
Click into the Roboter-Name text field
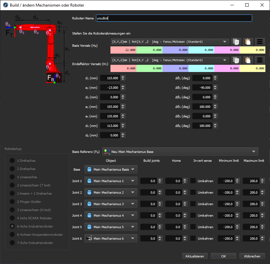(x=174, y=18)
